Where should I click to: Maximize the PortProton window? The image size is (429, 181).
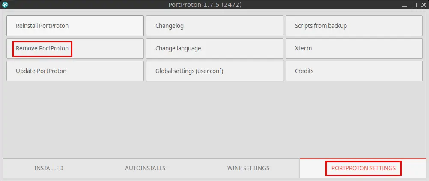pos(414,5)
